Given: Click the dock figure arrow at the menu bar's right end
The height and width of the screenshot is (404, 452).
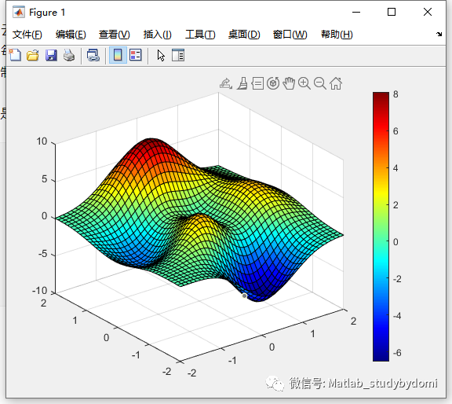Looking at the screenshot, I should tap(439, 34).
